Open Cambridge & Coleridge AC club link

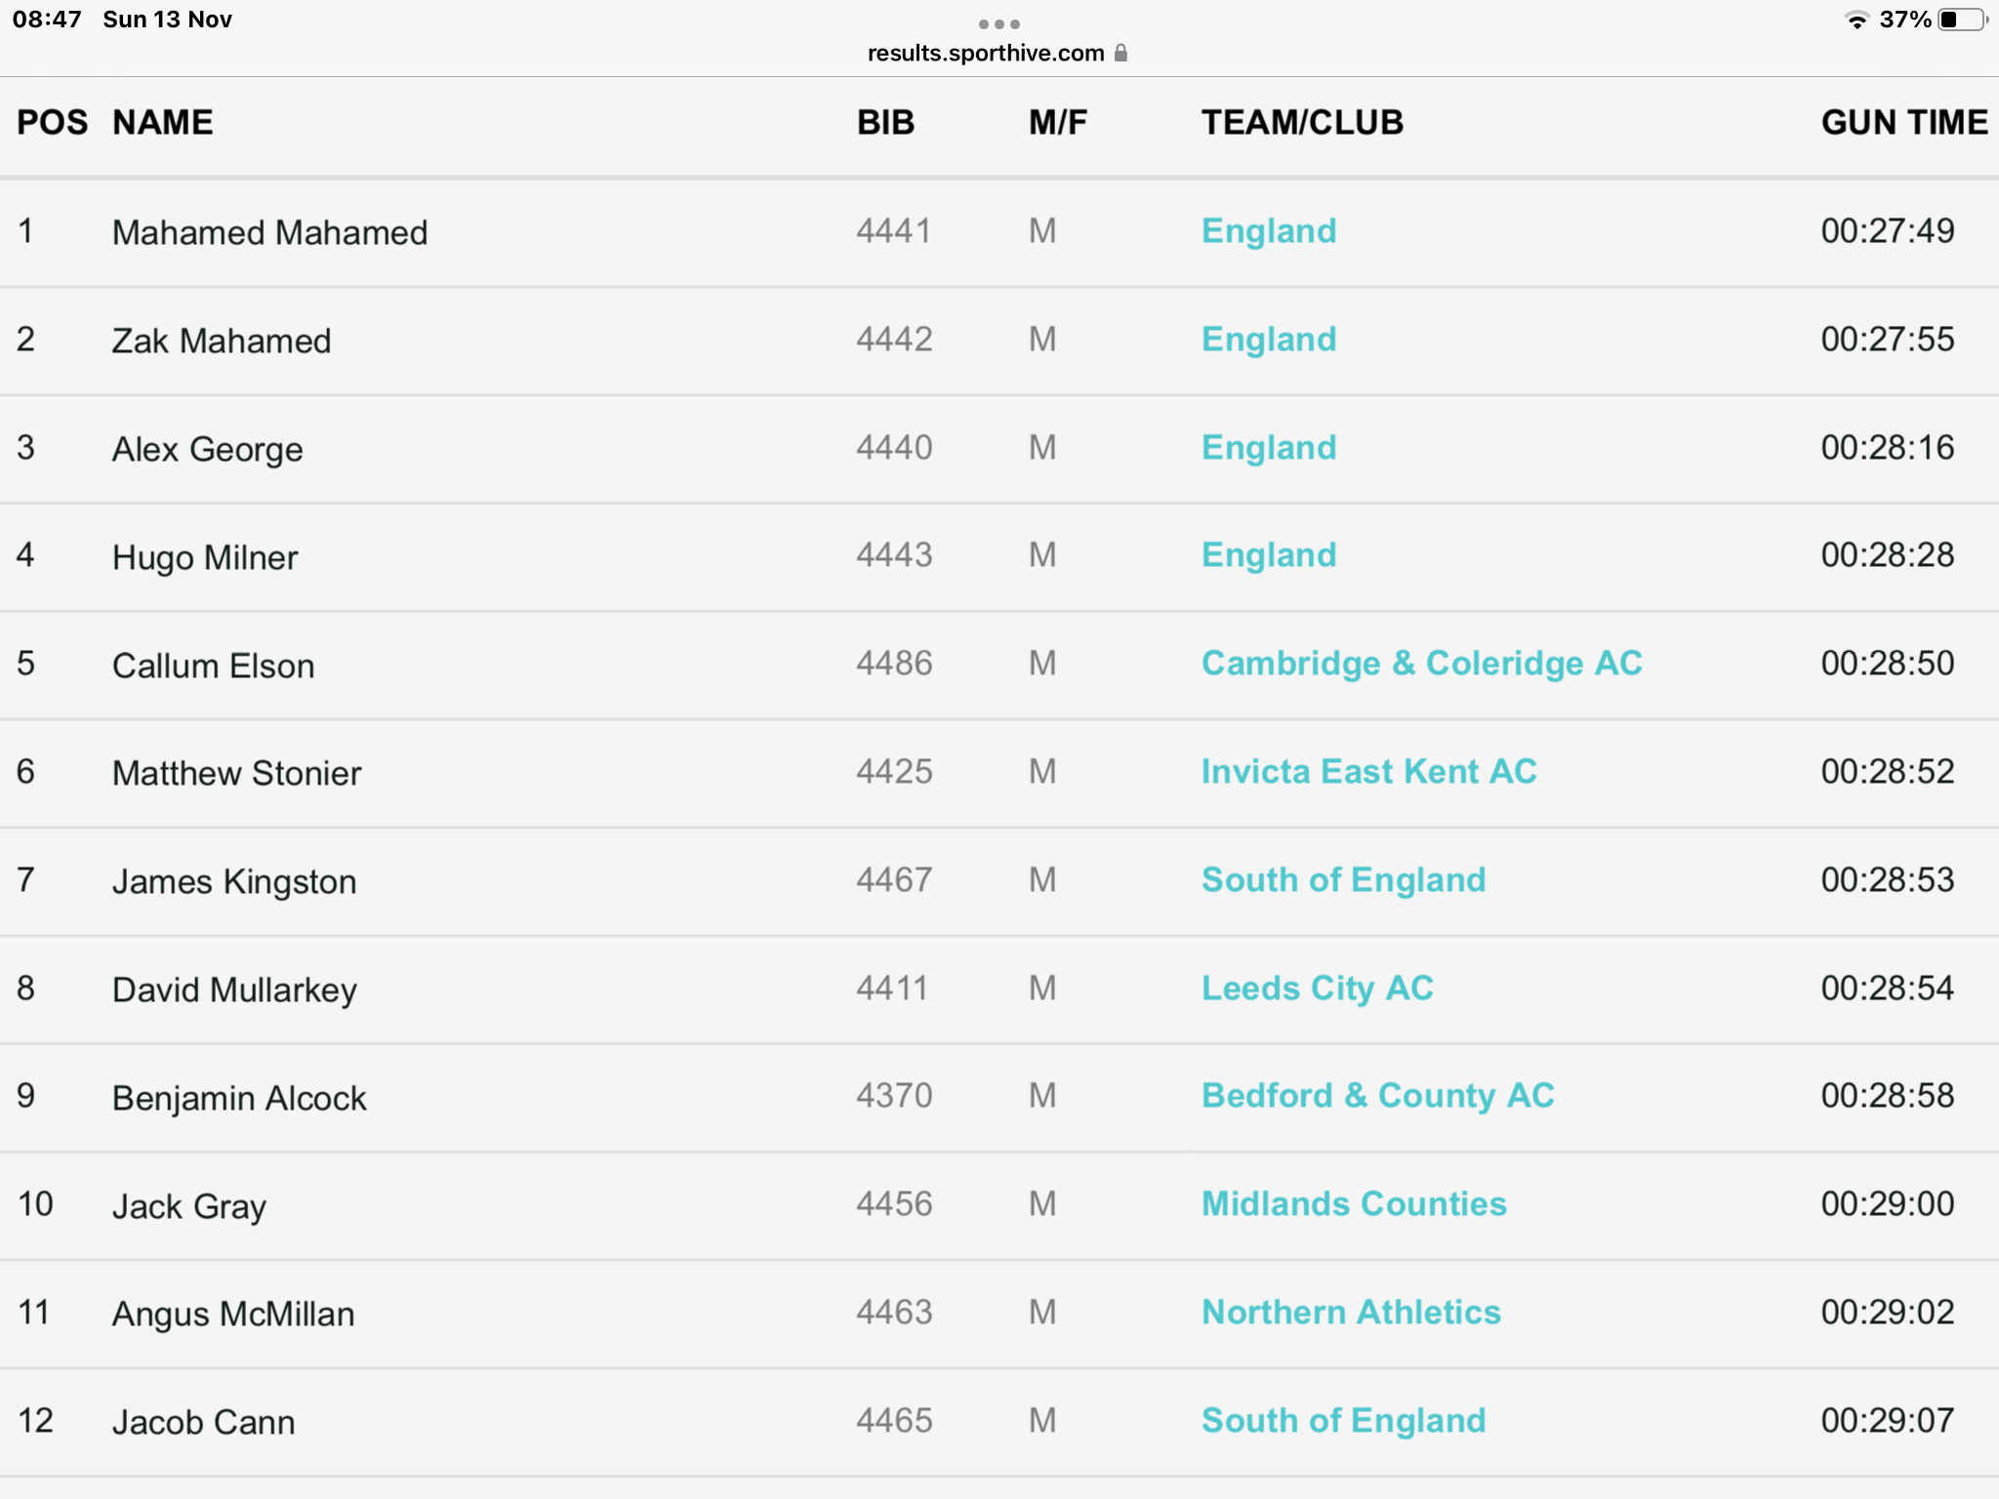pyautogui.click(x=1421, y=664)
